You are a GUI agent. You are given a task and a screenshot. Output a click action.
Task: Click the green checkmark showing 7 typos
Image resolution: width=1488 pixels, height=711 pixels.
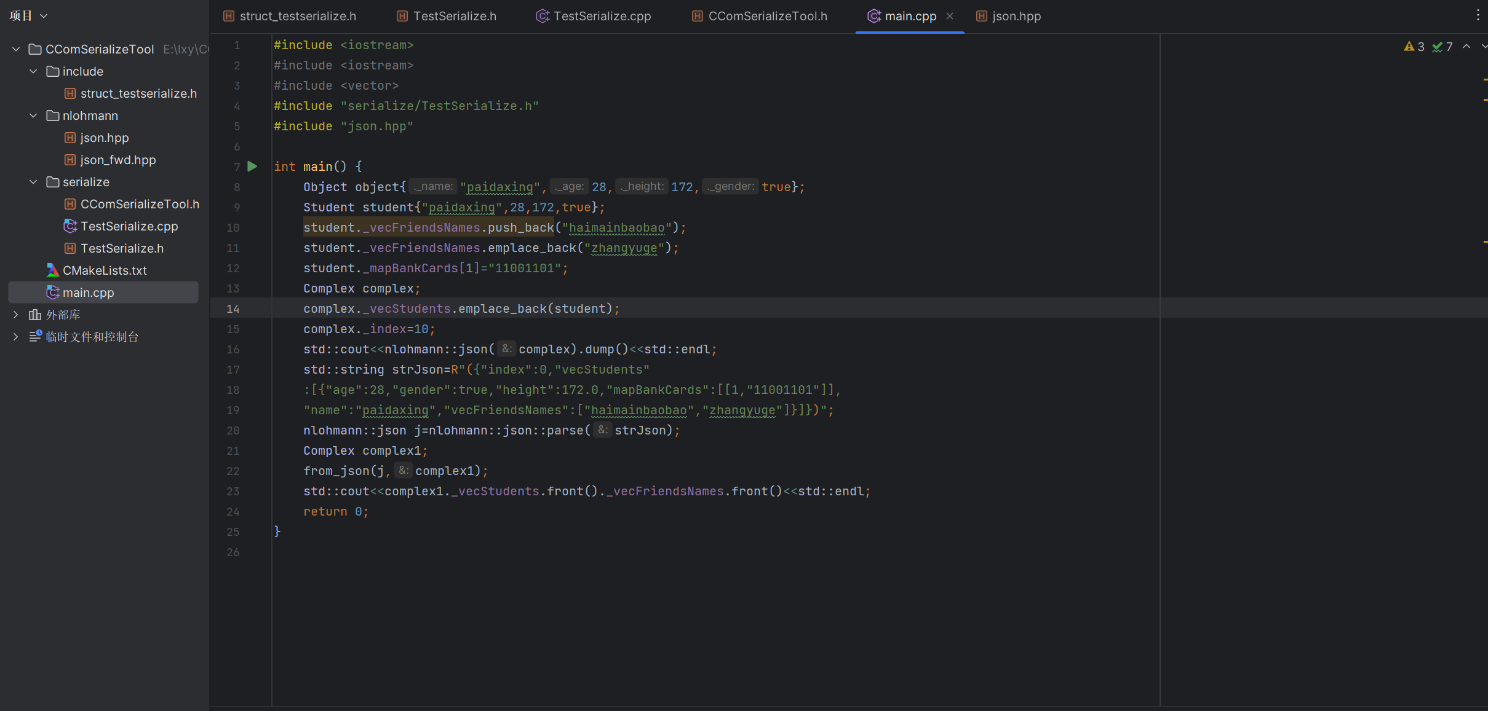(1442, 47)
